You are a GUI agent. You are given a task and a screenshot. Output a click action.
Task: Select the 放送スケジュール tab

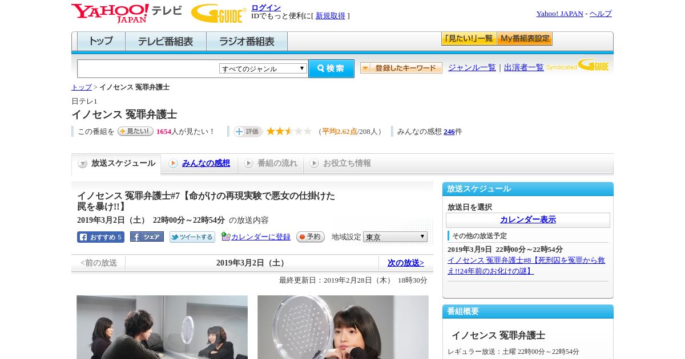(116, 164)
